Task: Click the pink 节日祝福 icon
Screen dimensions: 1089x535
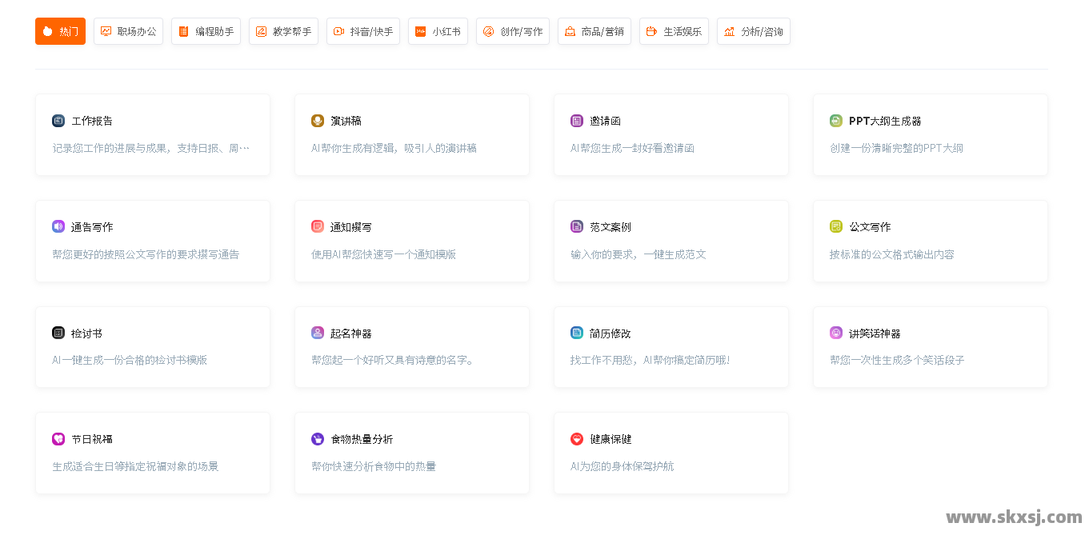Action: point(58,439)
